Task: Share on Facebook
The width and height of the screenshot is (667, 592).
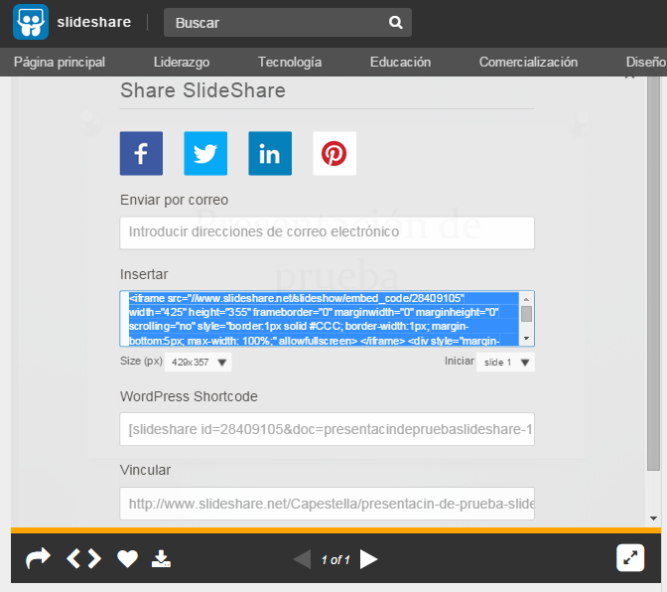Action: click(x=141, y=153)
